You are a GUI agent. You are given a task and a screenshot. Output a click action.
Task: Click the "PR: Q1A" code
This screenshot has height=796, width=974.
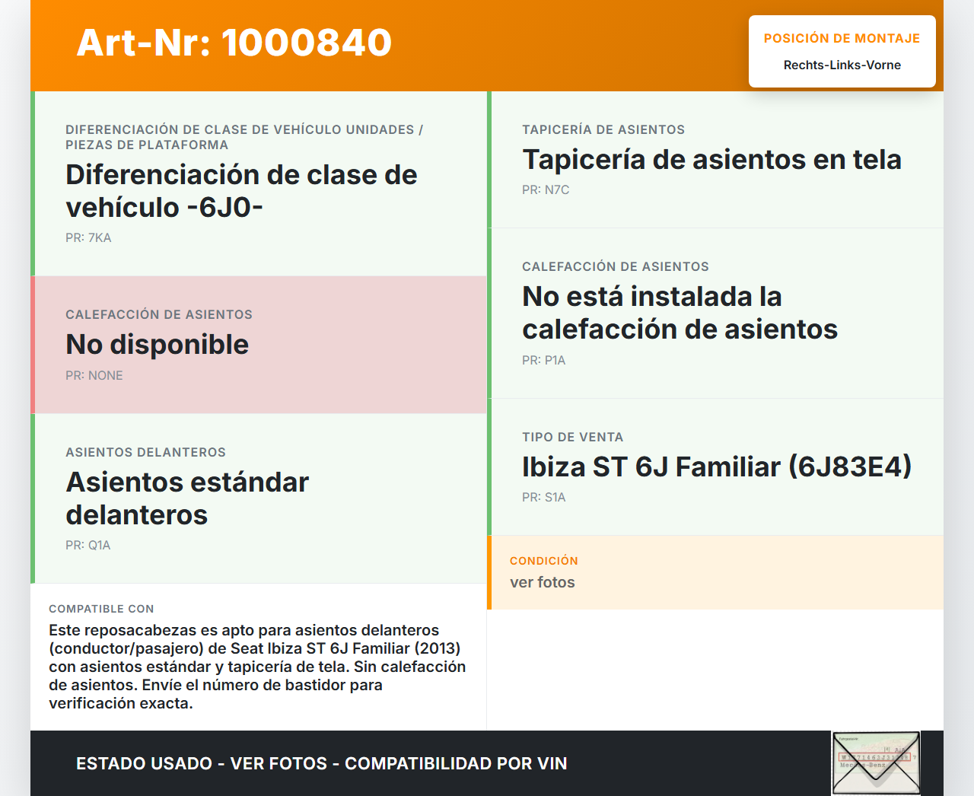pyautogui.click(x=88, y=546)
